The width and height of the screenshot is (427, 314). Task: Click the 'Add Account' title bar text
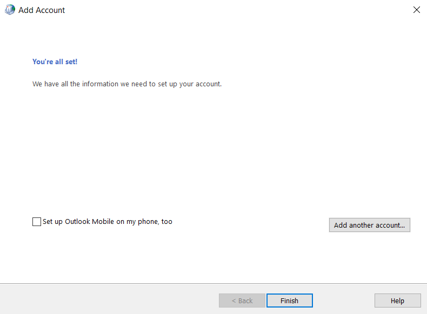tap(42, 10)
